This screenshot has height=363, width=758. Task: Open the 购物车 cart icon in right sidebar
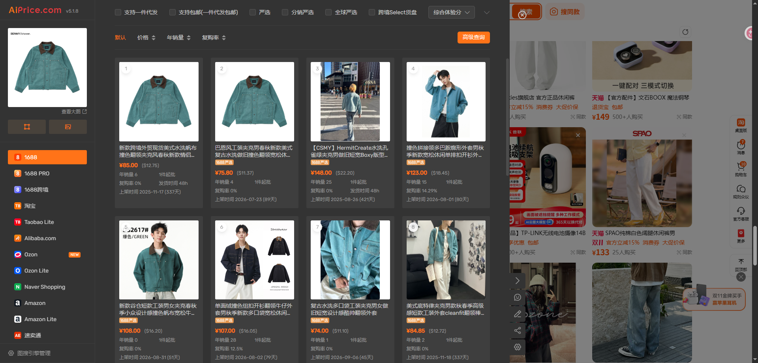(x=741, y=167)
